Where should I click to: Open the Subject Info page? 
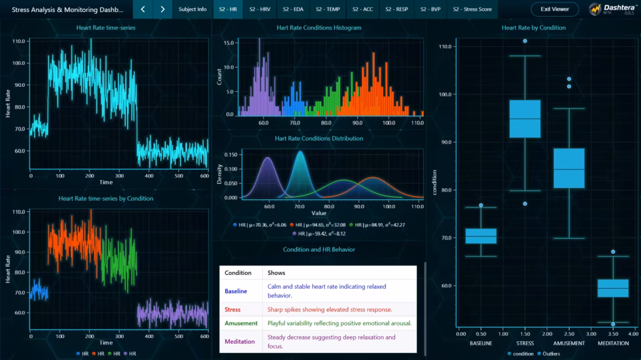pyautogui.click(x=193, y=9)
